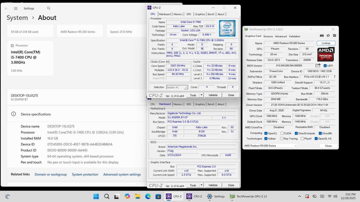Enable the Ray Tracing checkbox
This screenshot has height=202, width=360.
[x=281, y=138]
